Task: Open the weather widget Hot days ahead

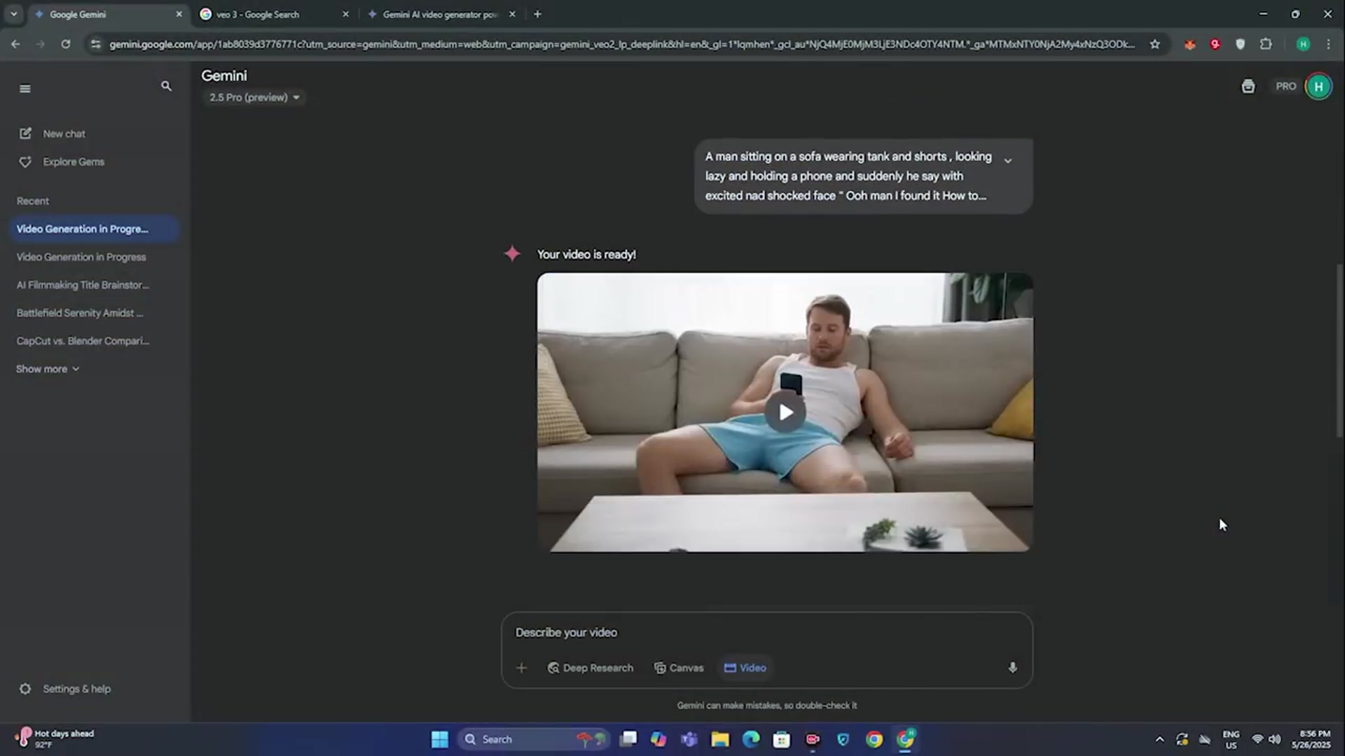Action: 55,738
